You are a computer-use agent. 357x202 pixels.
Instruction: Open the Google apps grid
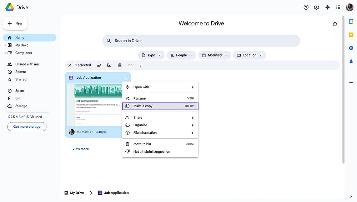[x=338, y=7]
